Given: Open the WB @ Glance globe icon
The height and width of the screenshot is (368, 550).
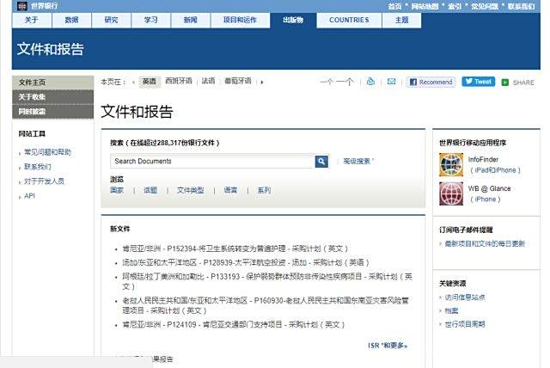Looking at the screenshot, I should [451, 193].
